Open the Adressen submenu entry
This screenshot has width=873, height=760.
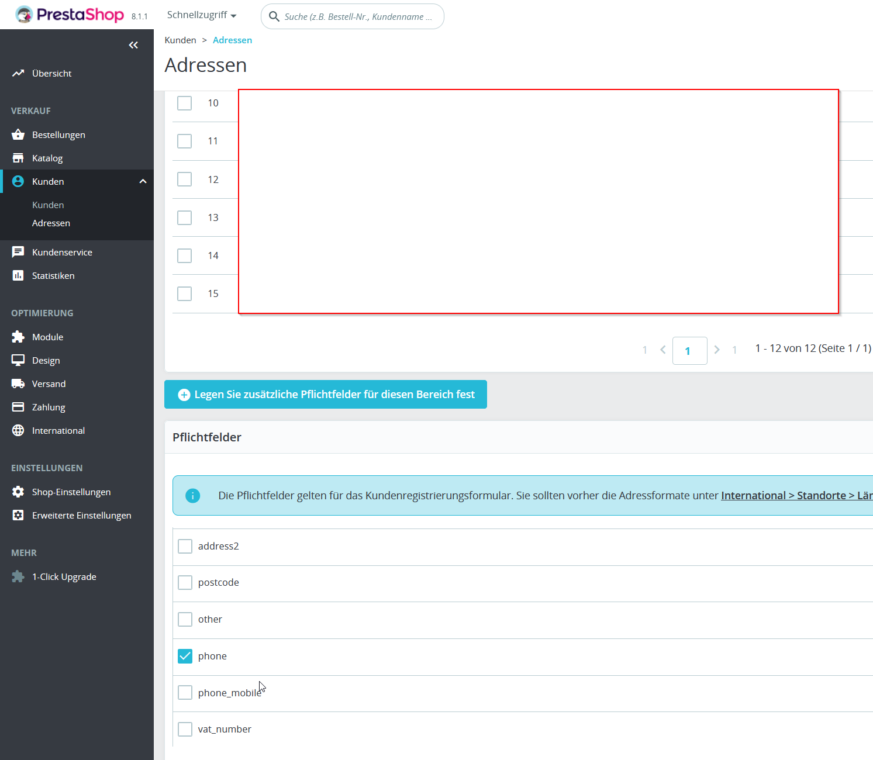point(51,223)
